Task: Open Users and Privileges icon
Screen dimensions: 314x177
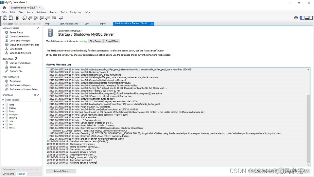Action: pyautogui.click(x=7, y=41)
